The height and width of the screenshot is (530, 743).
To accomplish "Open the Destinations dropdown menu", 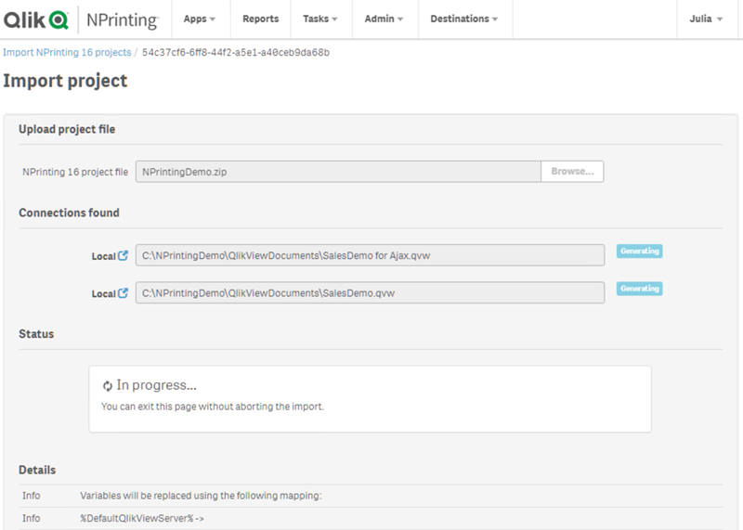I will pos(464,19).
